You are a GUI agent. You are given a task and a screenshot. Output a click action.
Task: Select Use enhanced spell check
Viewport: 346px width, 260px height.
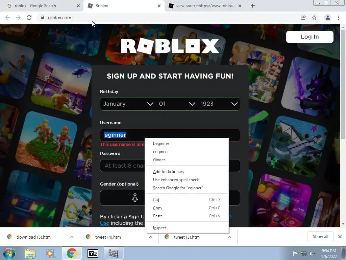[x=187, y=180]
